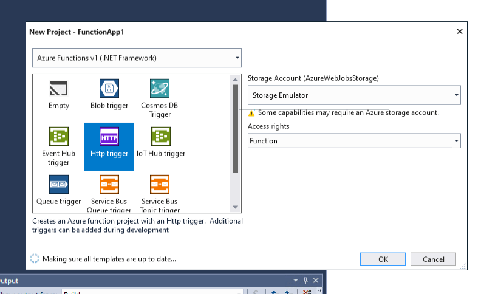Choose the Service Bus Topic trigger template
Viewport: 498px width, 294px height.
[160, 194]
